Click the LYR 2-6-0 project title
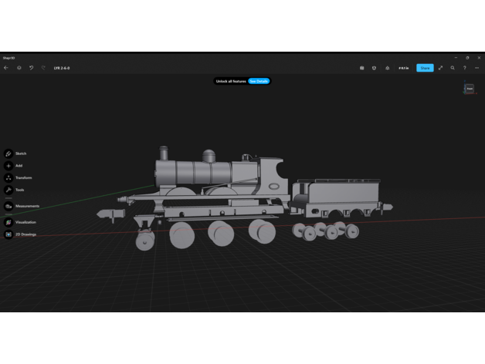This screenshot has height=364, width=485. click(x=62, y=68)
